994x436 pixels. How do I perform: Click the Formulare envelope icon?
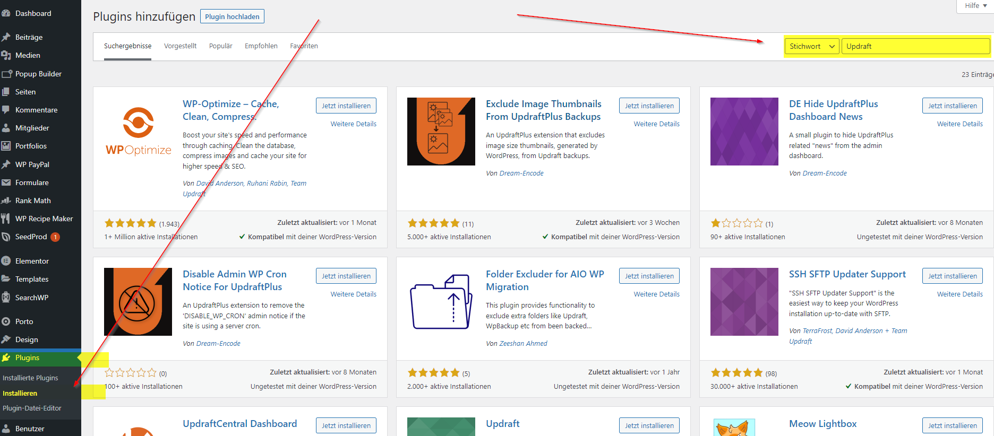(6, 182)
